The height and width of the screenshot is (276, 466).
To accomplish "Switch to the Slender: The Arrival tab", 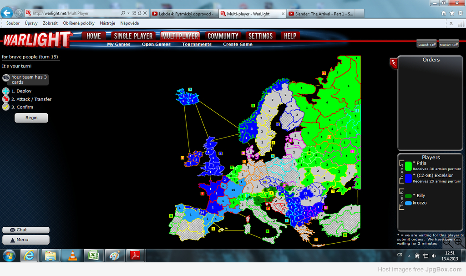I will pos(321,14).
